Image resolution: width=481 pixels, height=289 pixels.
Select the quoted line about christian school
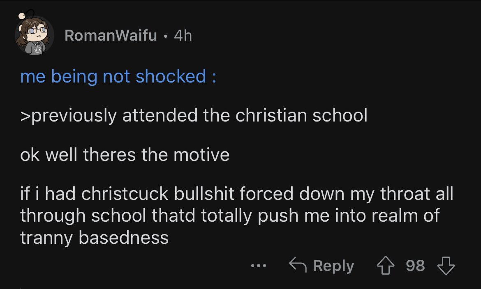(x=193, y=116)
